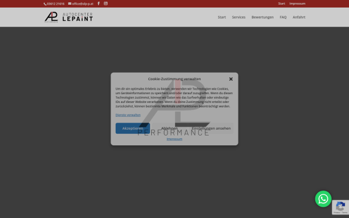The height and width of the screenshot is (218, 349).
Task: Open the FAQ menu item
Action: pos(283,17)
